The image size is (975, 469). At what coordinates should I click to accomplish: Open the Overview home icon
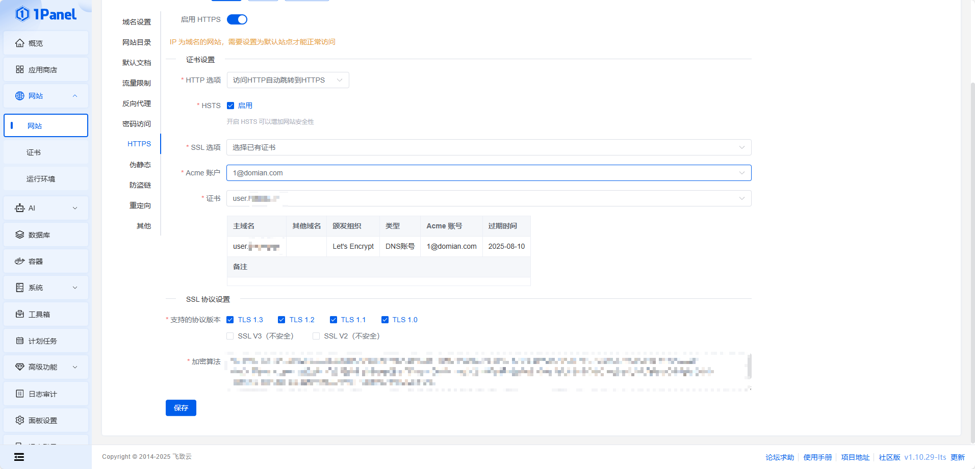coord(20,43)
